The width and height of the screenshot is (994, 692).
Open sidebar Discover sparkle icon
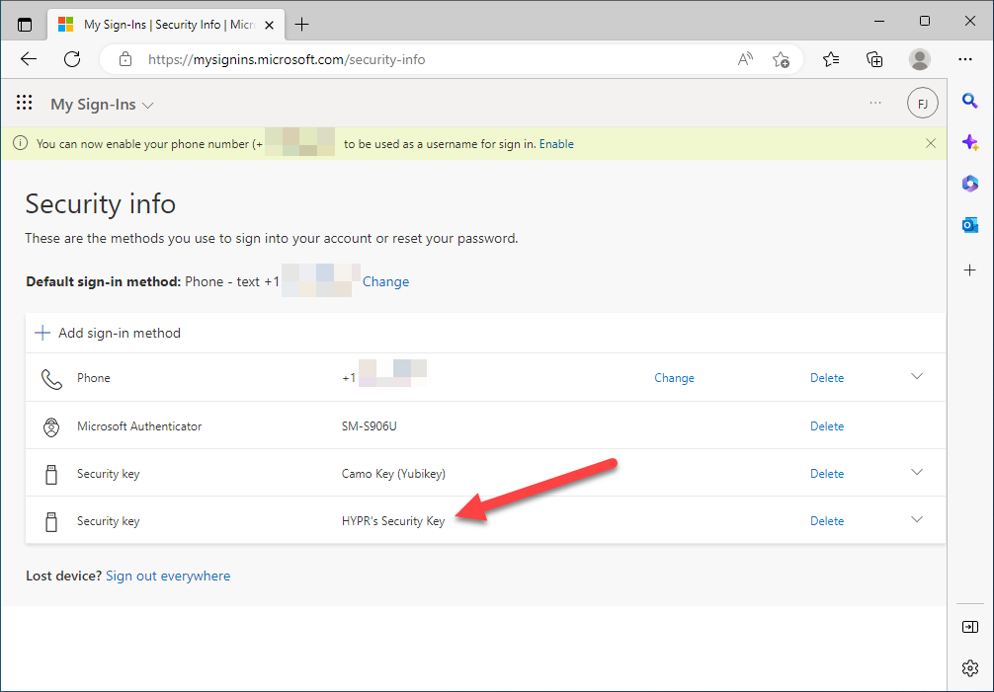(x=970, y=142)
